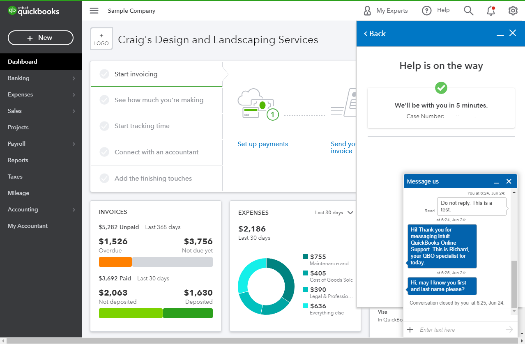The height and width of the screenshot is (344, 525).
Task: Click the $405 Cost of Goods legend swatch
Action: pyautogui.click(x=305, y=273)
